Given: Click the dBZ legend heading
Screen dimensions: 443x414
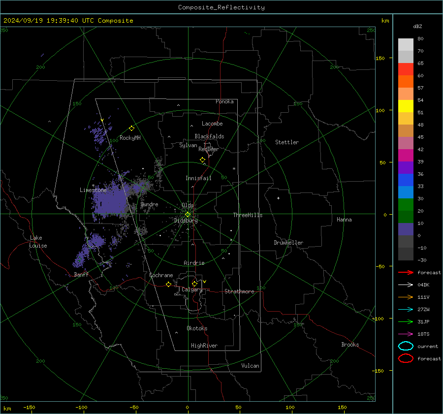Looking at the screenshot, I should click(x=417, y=27).
